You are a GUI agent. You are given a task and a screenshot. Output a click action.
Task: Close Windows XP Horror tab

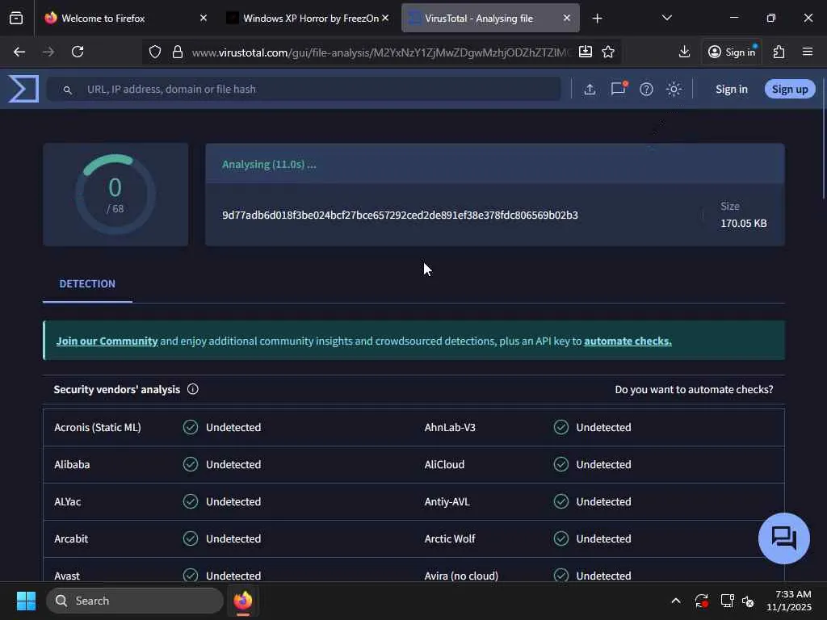tap(385, 18)
